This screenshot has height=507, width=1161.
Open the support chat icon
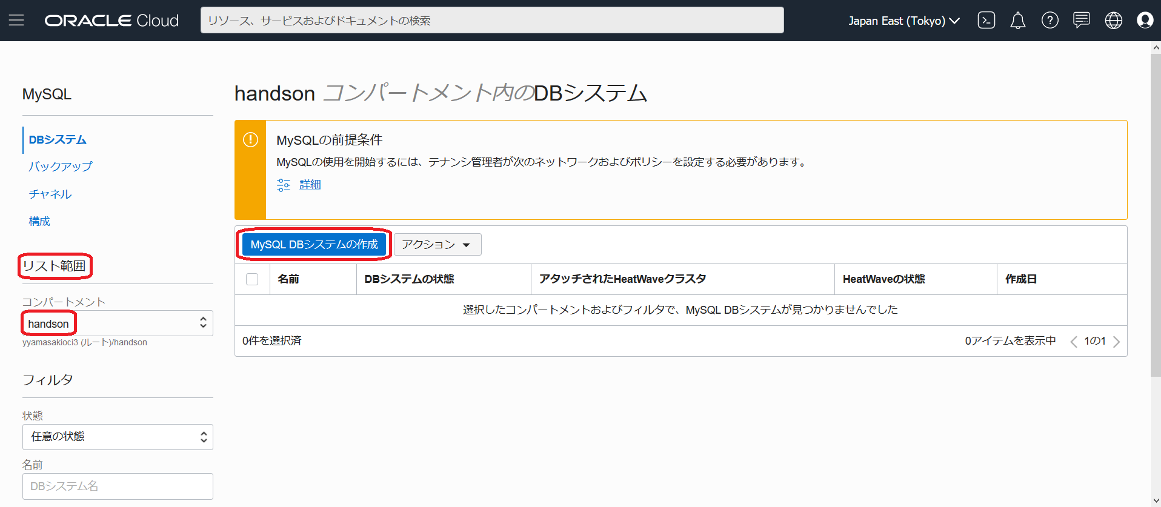pyautogui.click(x=1082, y=20)
